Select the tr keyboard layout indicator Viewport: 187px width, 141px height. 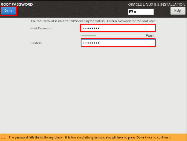click(141, 12)
